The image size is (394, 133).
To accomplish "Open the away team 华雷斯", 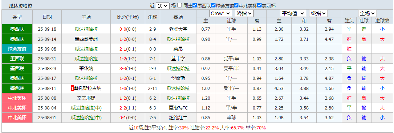I will (178, 78).
